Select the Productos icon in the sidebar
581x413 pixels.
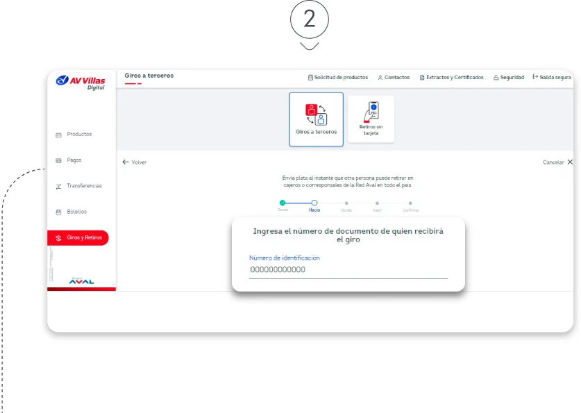(58, 134)
